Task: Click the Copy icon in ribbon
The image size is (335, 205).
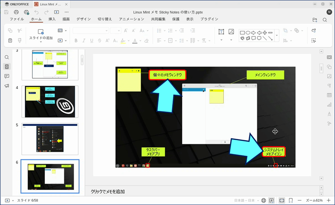Action: [10, 31]
